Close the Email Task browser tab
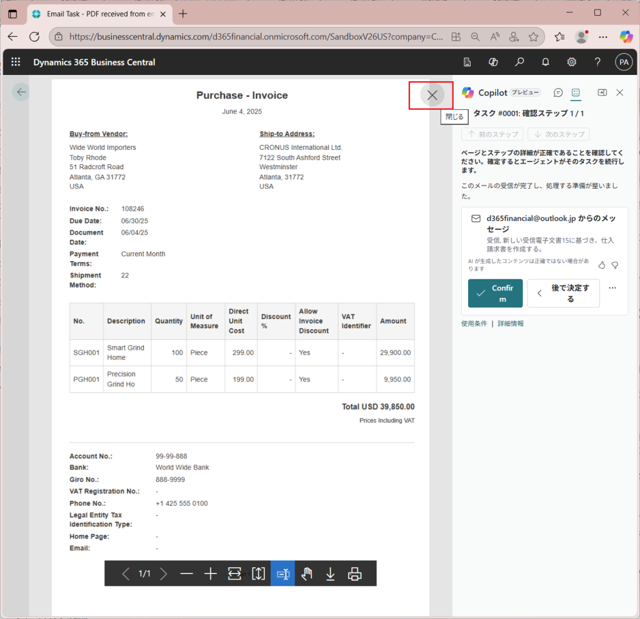640x619 pixels. tap(163, 14)
